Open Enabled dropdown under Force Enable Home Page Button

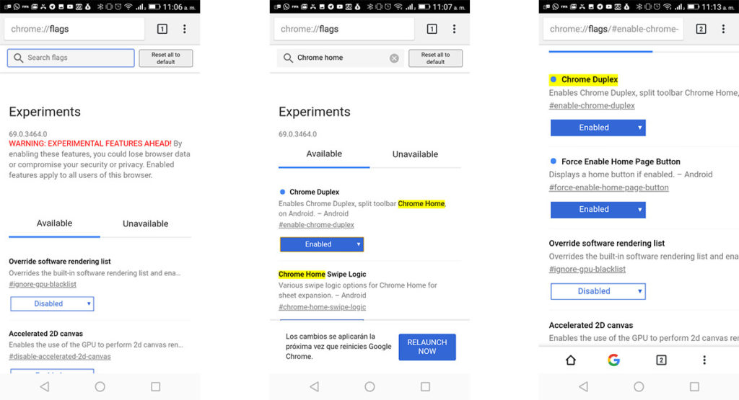tap(598, 210)
